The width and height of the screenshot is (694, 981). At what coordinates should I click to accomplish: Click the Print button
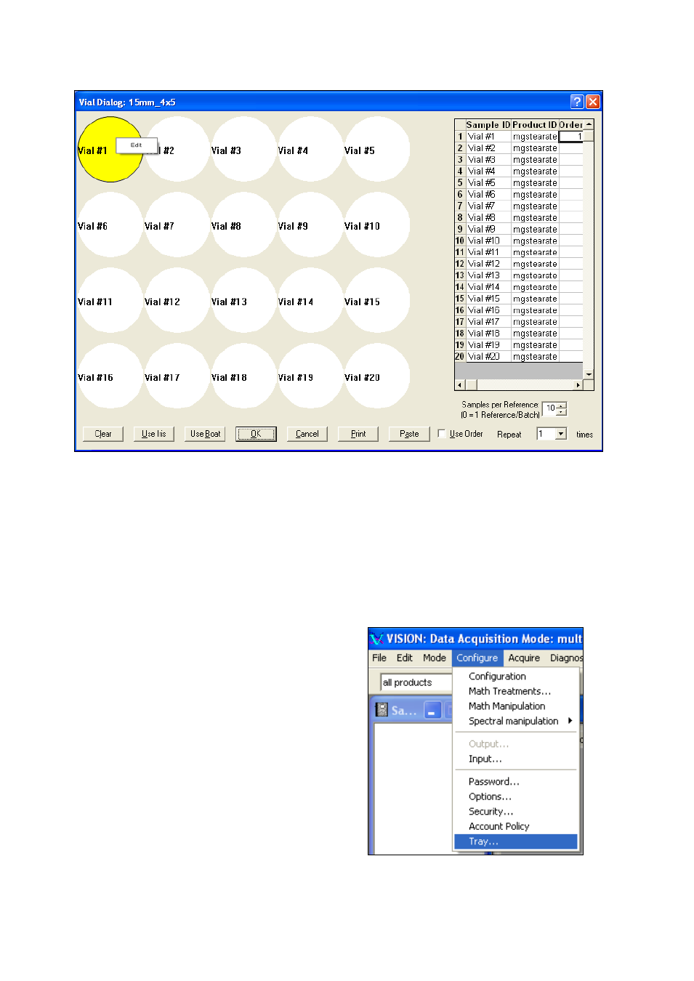358,434
